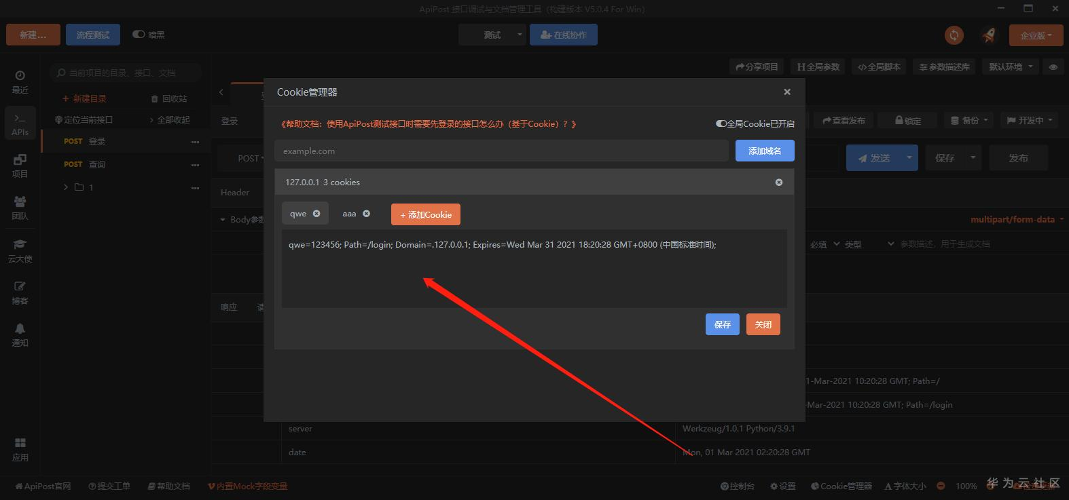1069x500 pixels.
Task: Open 设置 settings in status bar
Action: point(782,486)
